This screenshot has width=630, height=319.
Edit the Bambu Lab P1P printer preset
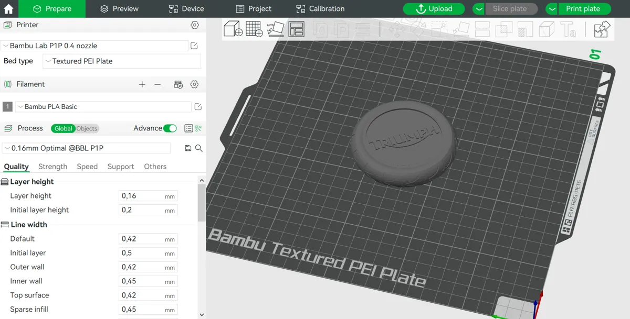tap(194, 46)
